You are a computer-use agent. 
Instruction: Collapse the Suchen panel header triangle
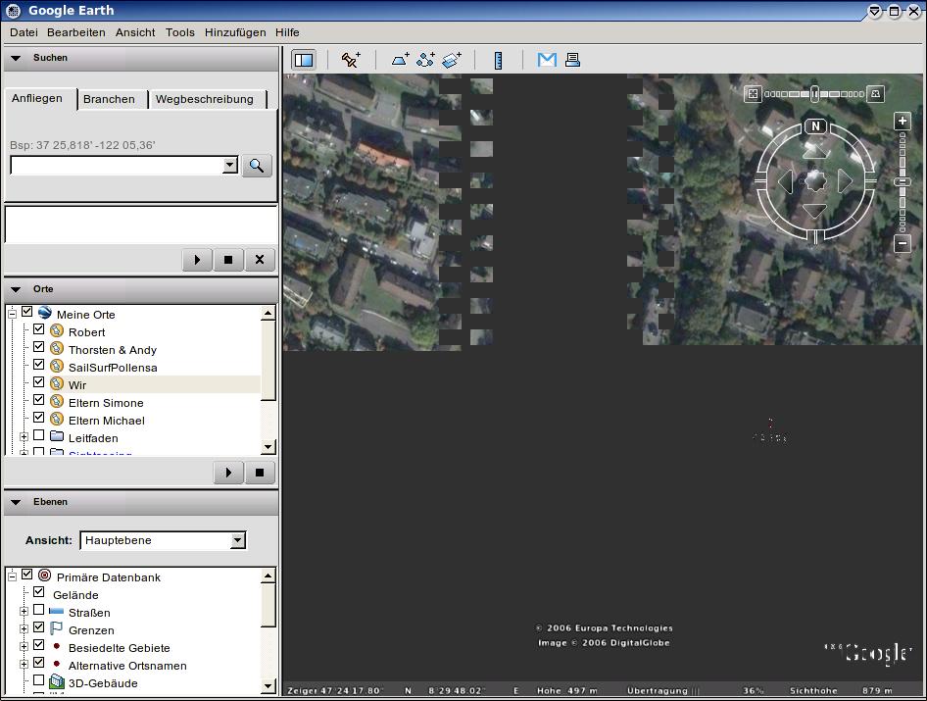(x=16, y=58)
